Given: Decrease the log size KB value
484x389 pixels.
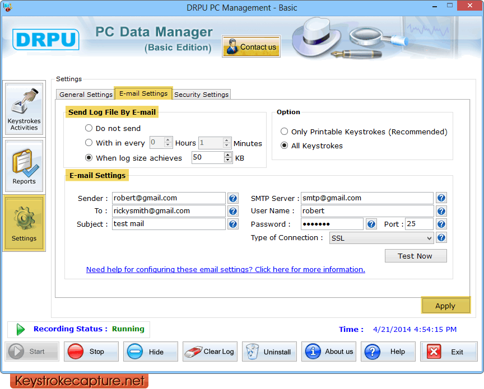Looking at the screenshot, I should coord(228,160).
